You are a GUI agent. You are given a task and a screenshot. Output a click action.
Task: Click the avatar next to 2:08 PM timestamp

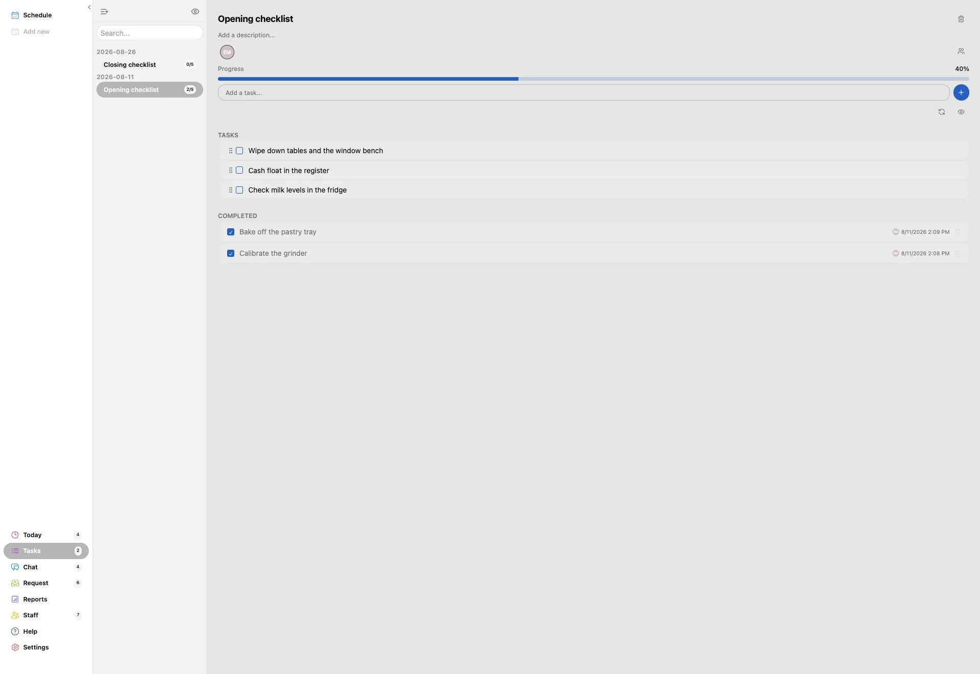895,253
